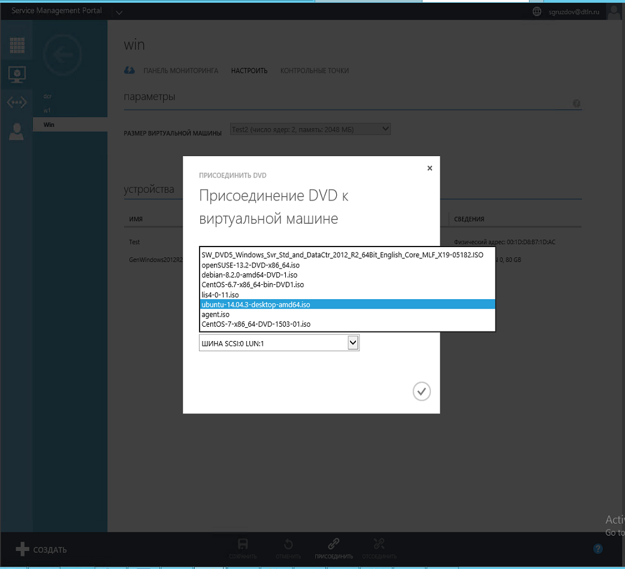The image size is (625, 569).
Task: Click the globe icon near the account name
Action: [x=536, y=11]
